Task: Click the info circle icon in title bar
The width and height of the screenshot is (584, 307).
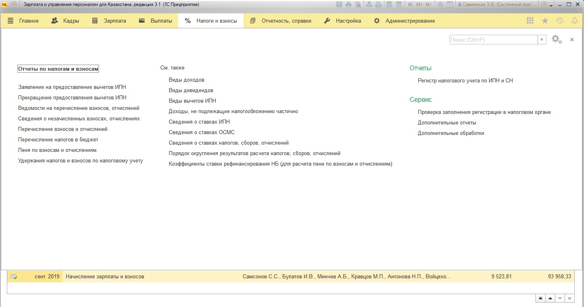Action: click(x=544, y=4)
